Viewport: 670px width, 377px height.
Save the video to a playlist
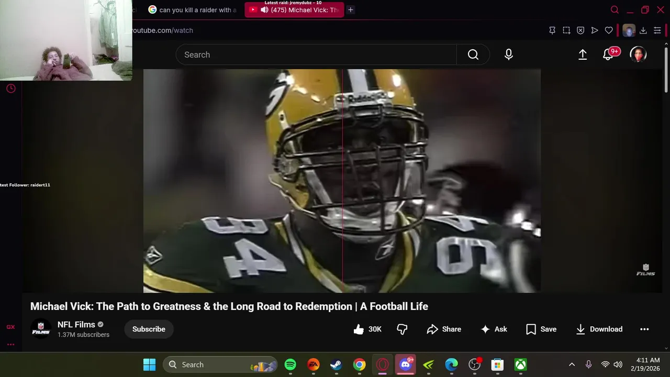coord(541,329)
